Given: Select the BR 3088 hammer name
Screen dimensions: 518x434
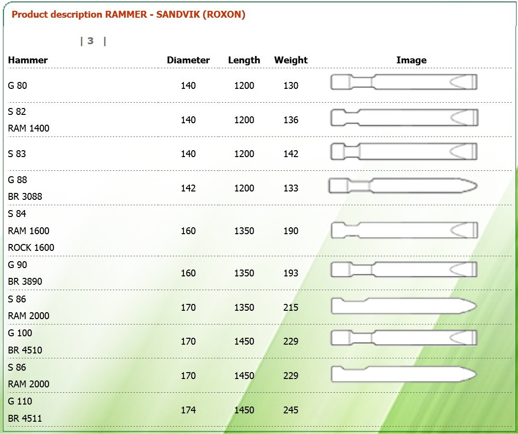Looking at the screenshot, I should point(25,197).
